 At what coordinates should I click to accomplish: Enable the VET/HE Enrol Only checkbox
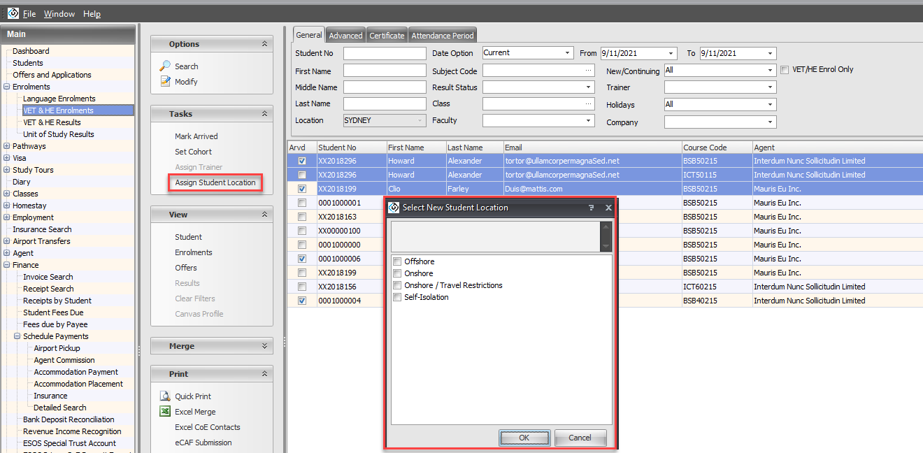click(x=785, y=70)
